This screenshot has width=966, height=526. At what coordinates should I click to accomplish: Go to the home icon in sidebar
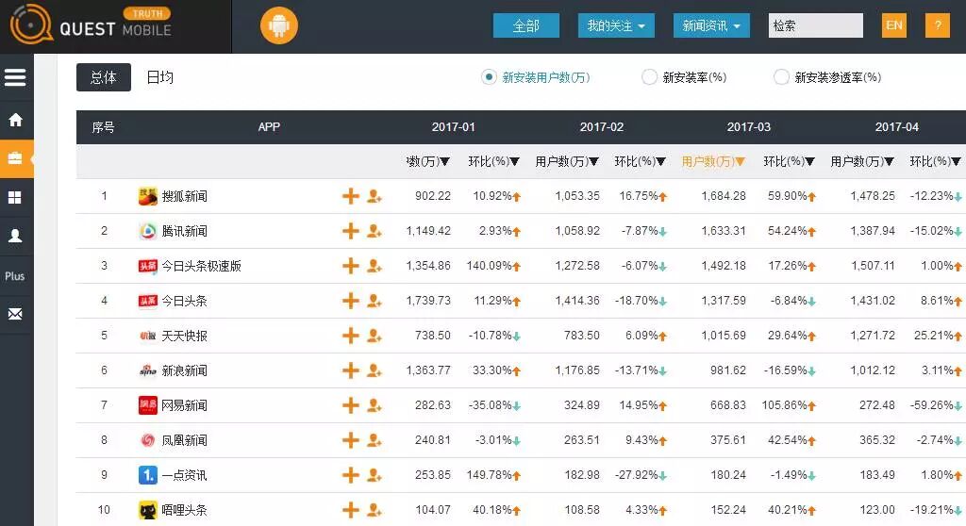(15, 120)
